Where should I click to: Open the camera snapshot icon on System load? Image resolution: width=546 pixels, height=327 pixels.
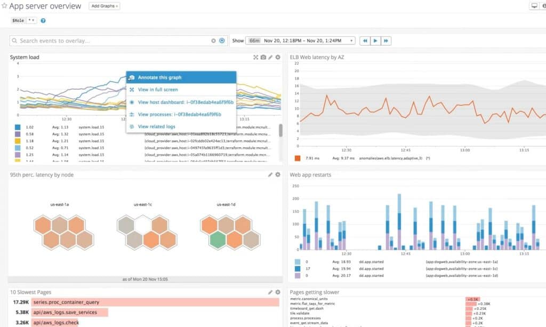(263, 57)
